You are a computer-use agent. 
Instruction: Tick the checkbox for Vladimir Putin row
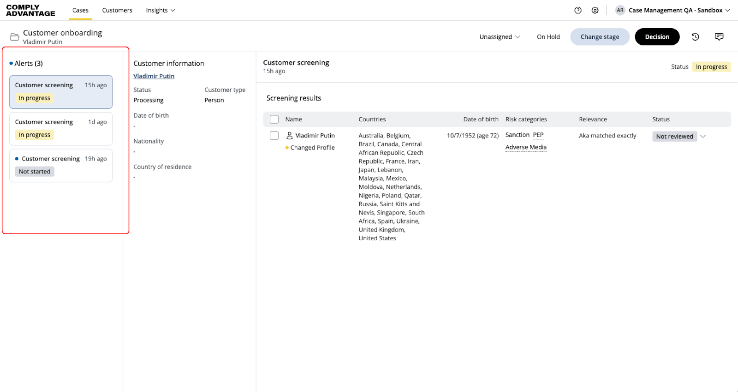pos(274,136)
